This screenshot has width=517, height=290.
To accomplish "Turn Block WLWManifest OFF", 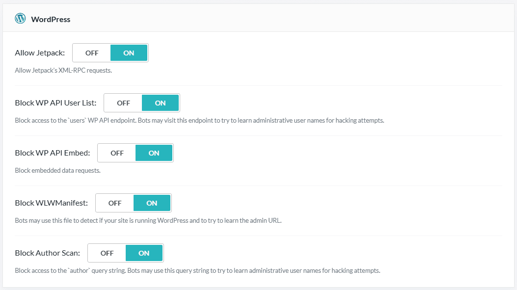I will (x=115, y=203).
